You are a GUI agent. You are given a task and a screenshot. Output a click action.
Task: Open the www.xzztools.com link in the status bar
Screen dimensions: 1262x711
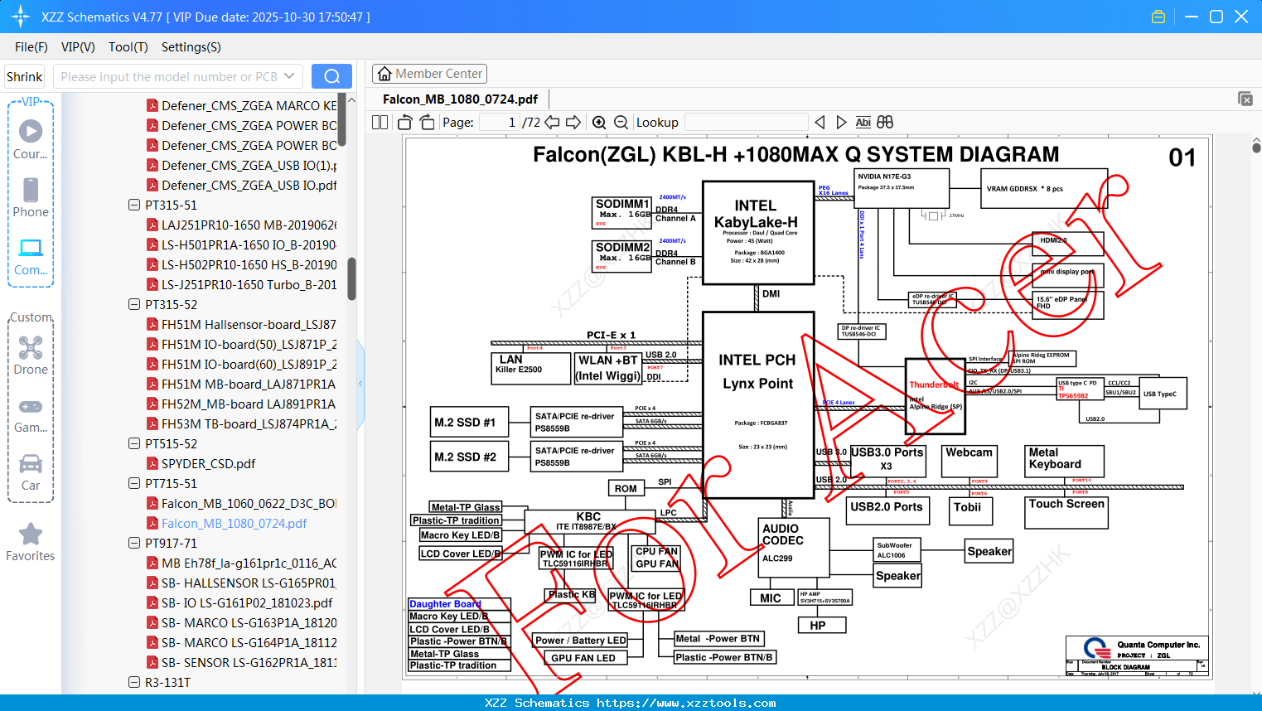(686, 703)
